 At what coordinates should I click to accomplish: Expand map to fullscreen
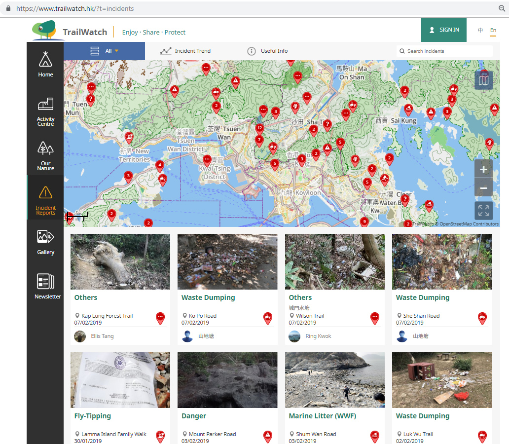(483, 211)
